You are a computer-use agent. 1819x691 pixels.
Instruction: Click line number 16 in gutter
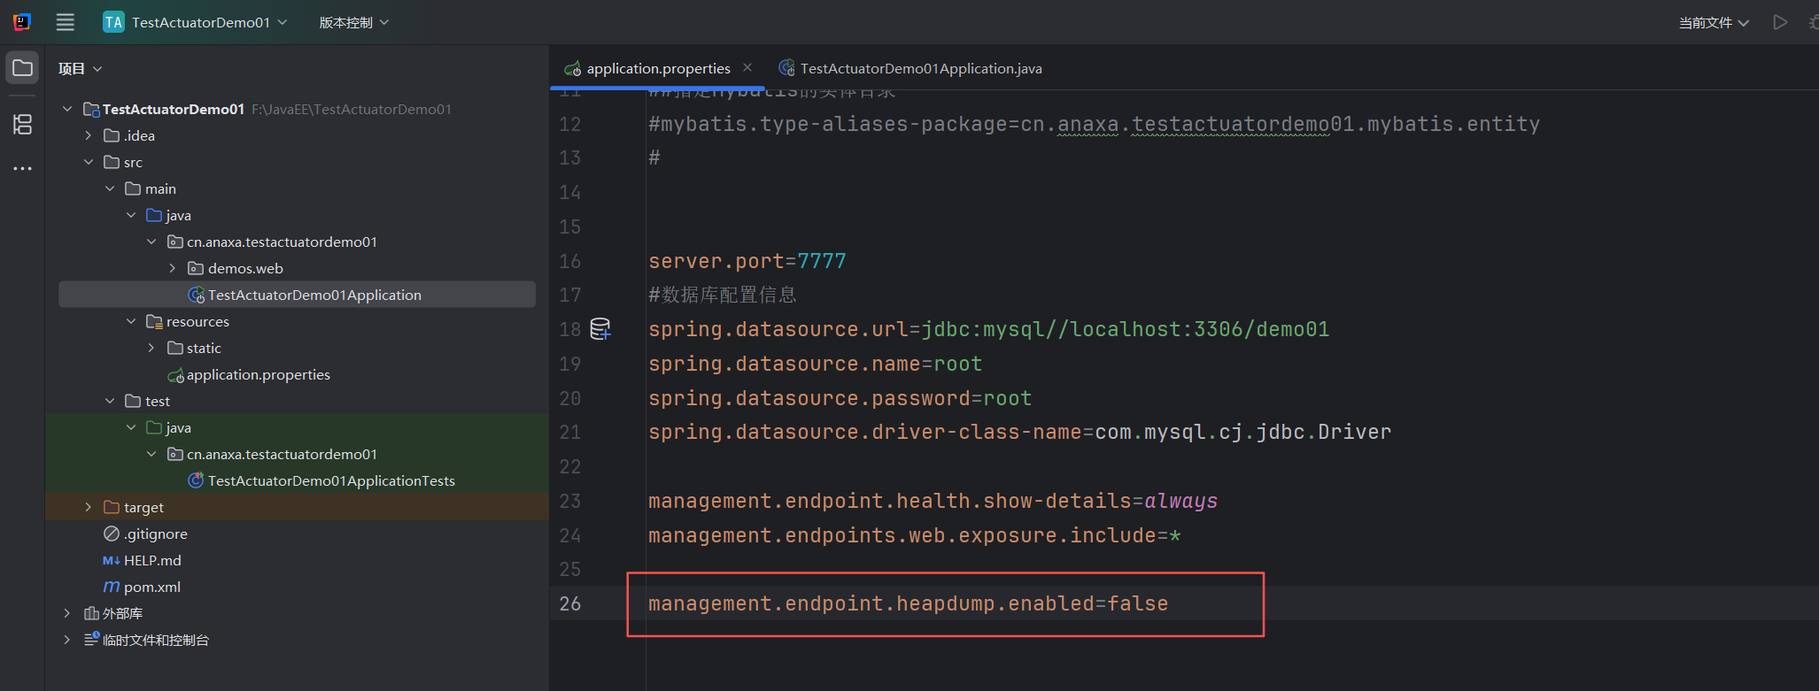pos(570,261)
